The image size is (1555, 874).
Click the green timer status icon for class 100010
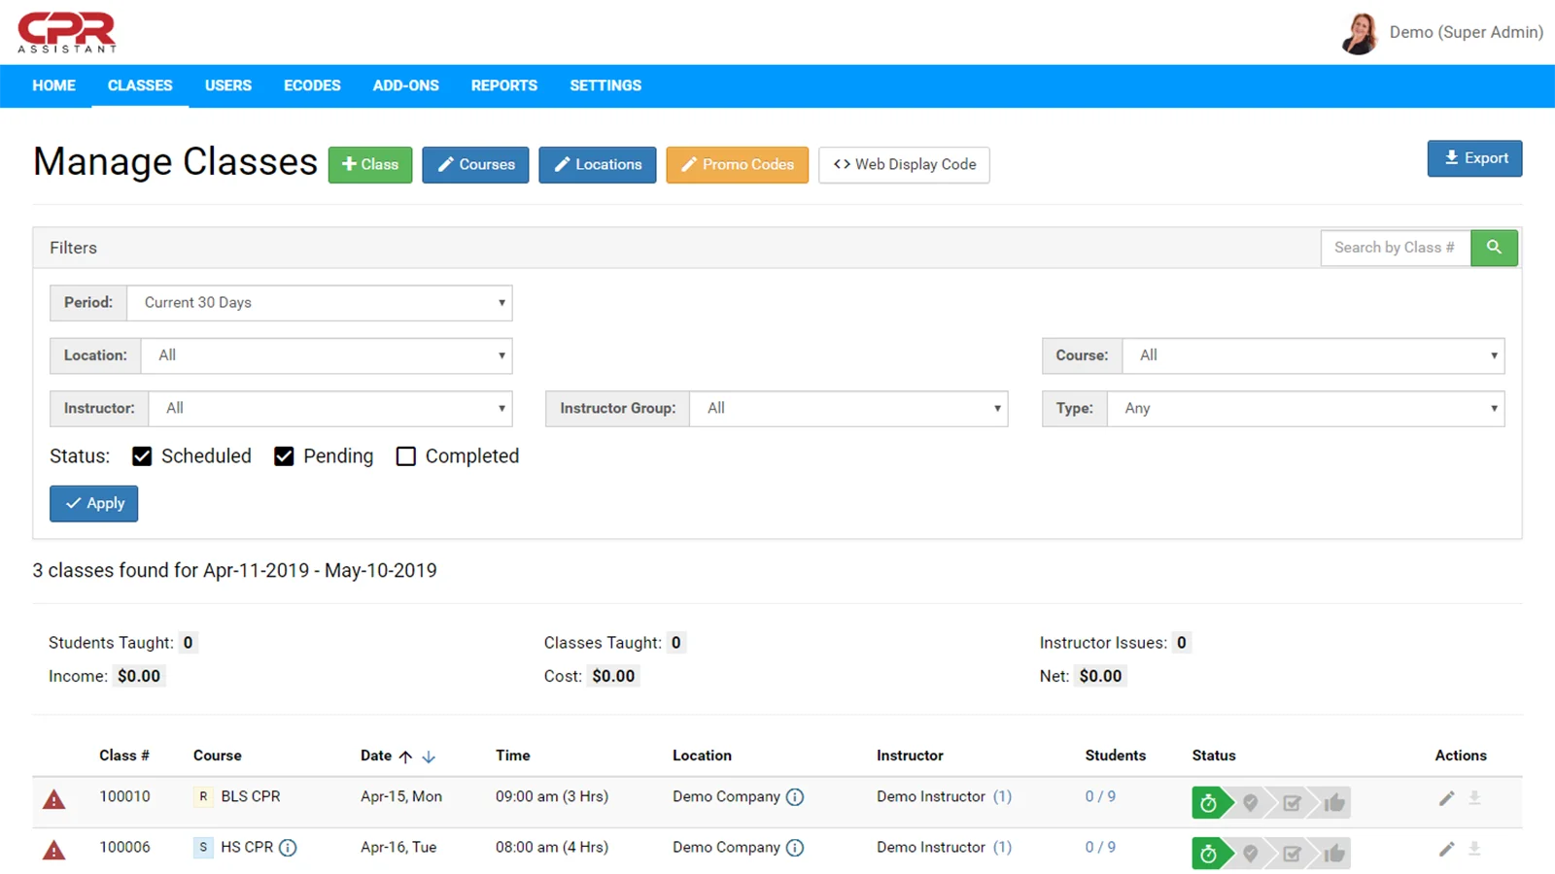[1208, 803]
